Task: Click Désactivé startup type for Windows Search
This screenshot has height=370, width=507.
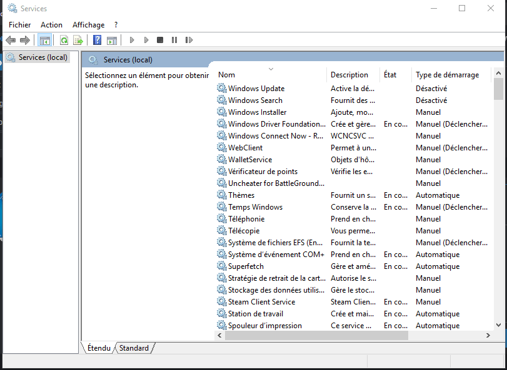Action: (x=431, y=100)
